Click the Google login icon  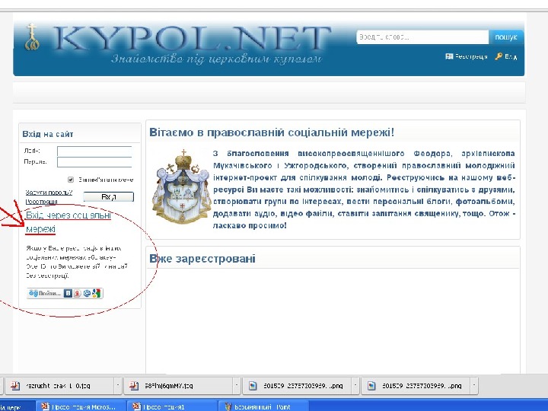(x=97, y=293)
